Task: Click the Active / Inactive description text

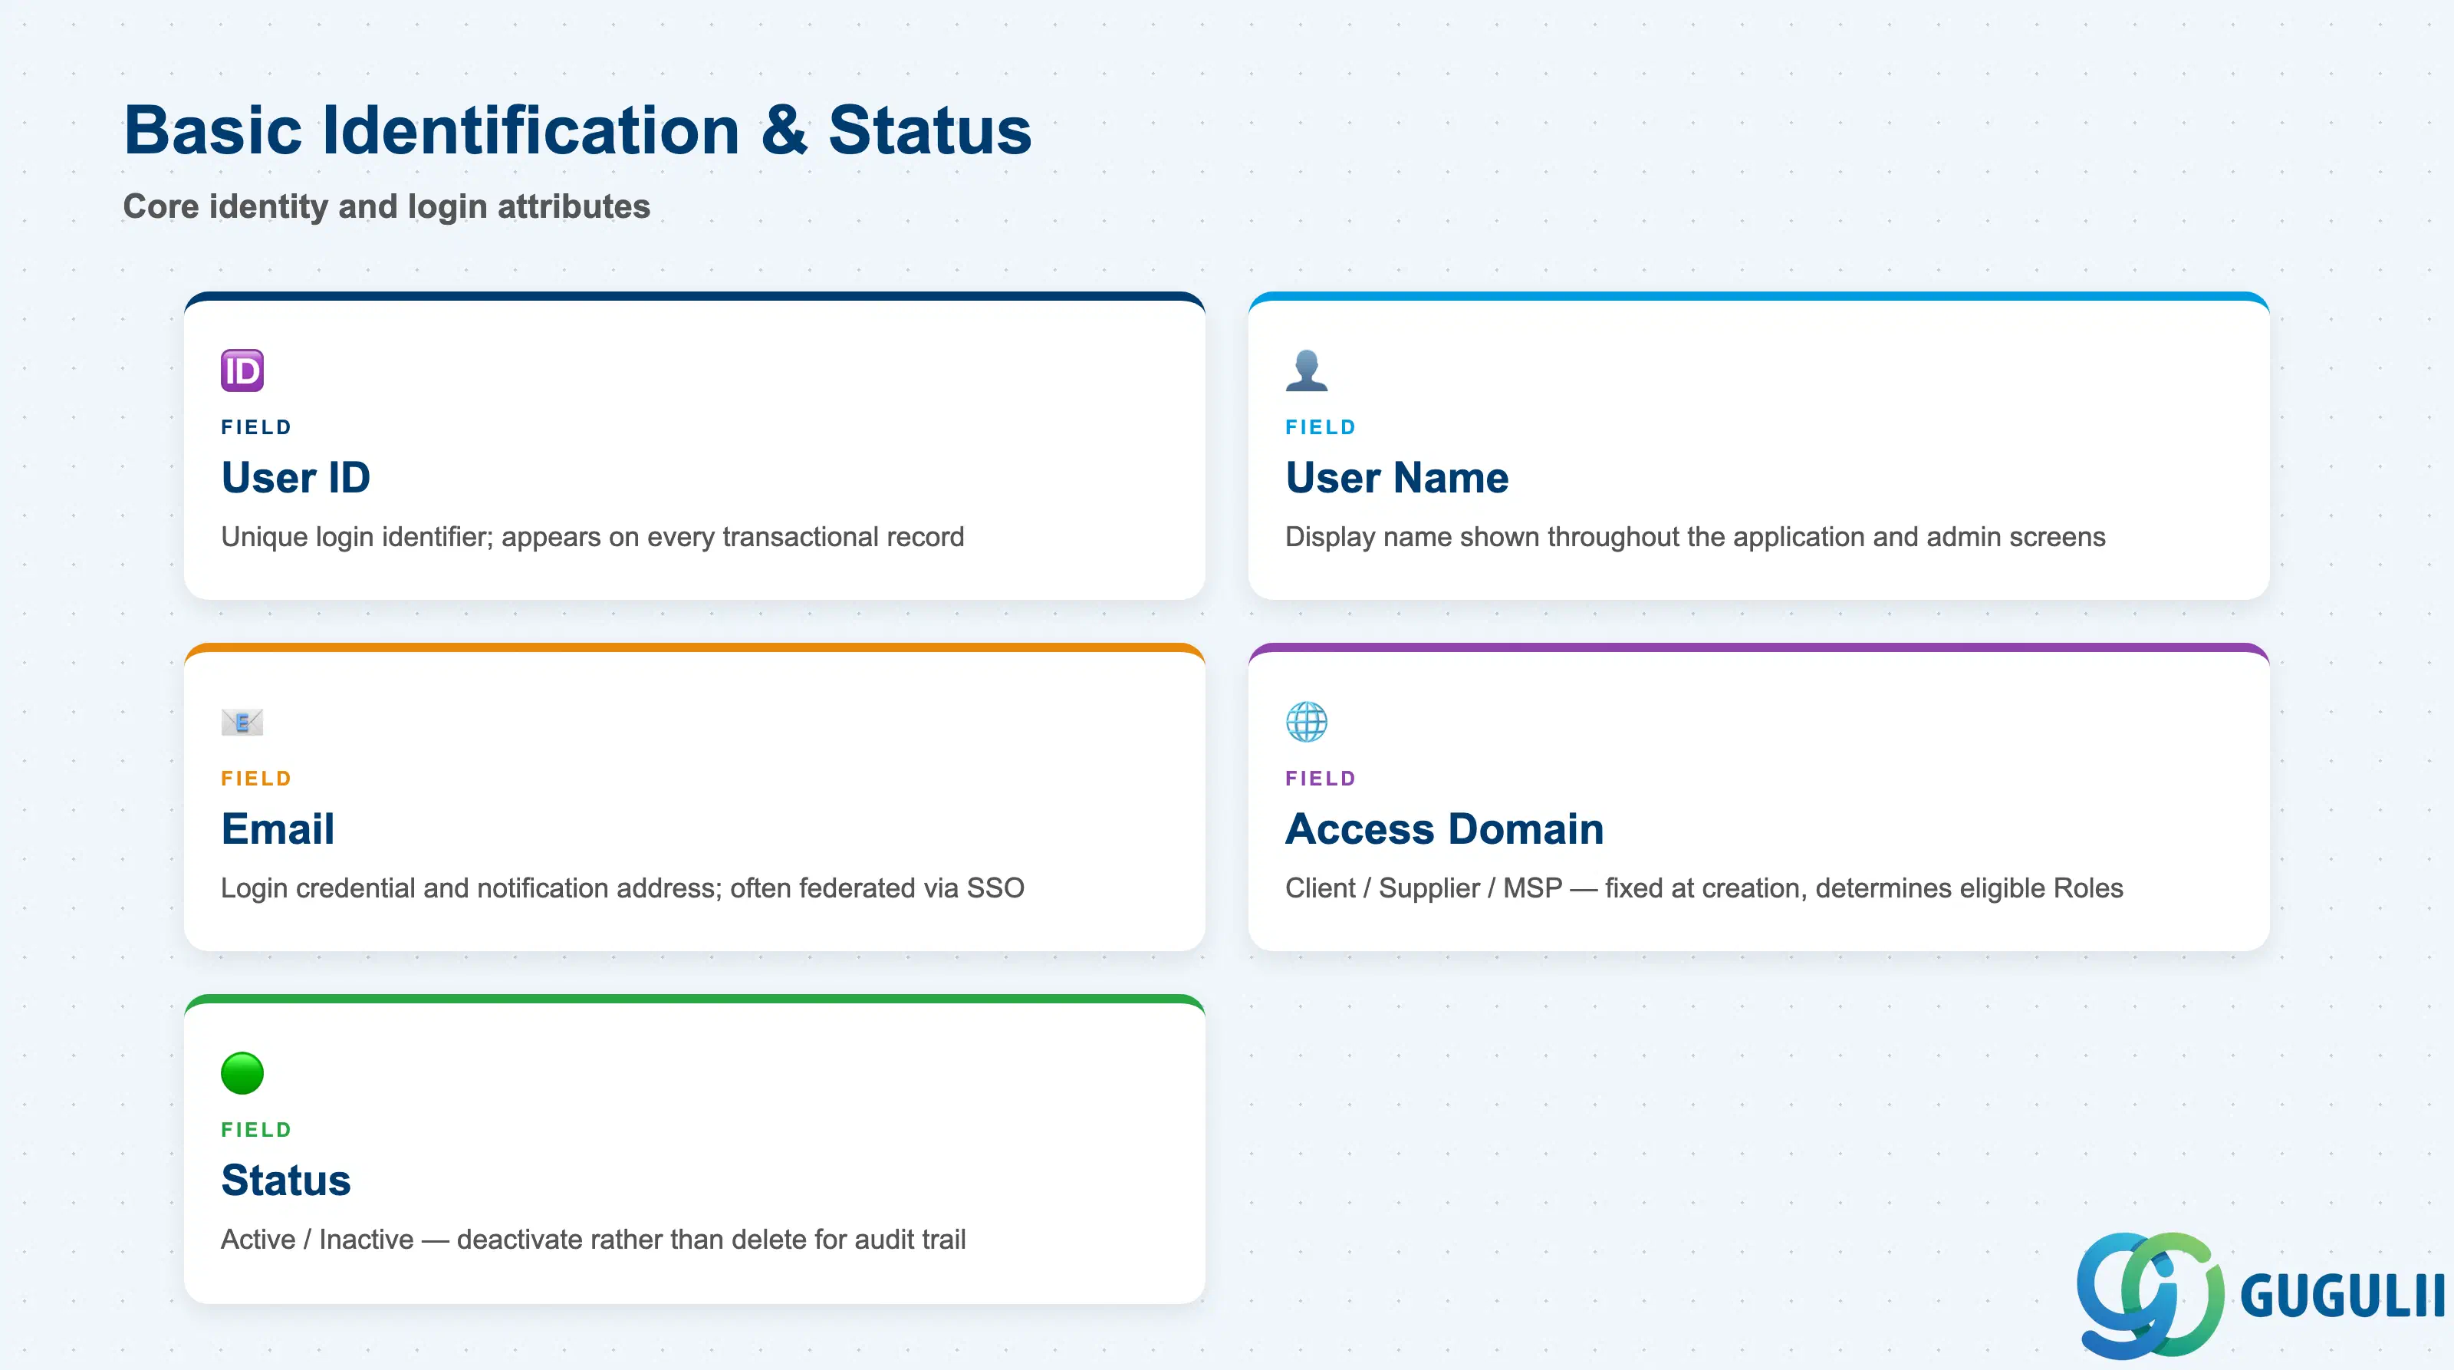Action: click(x=593, y=1240)
